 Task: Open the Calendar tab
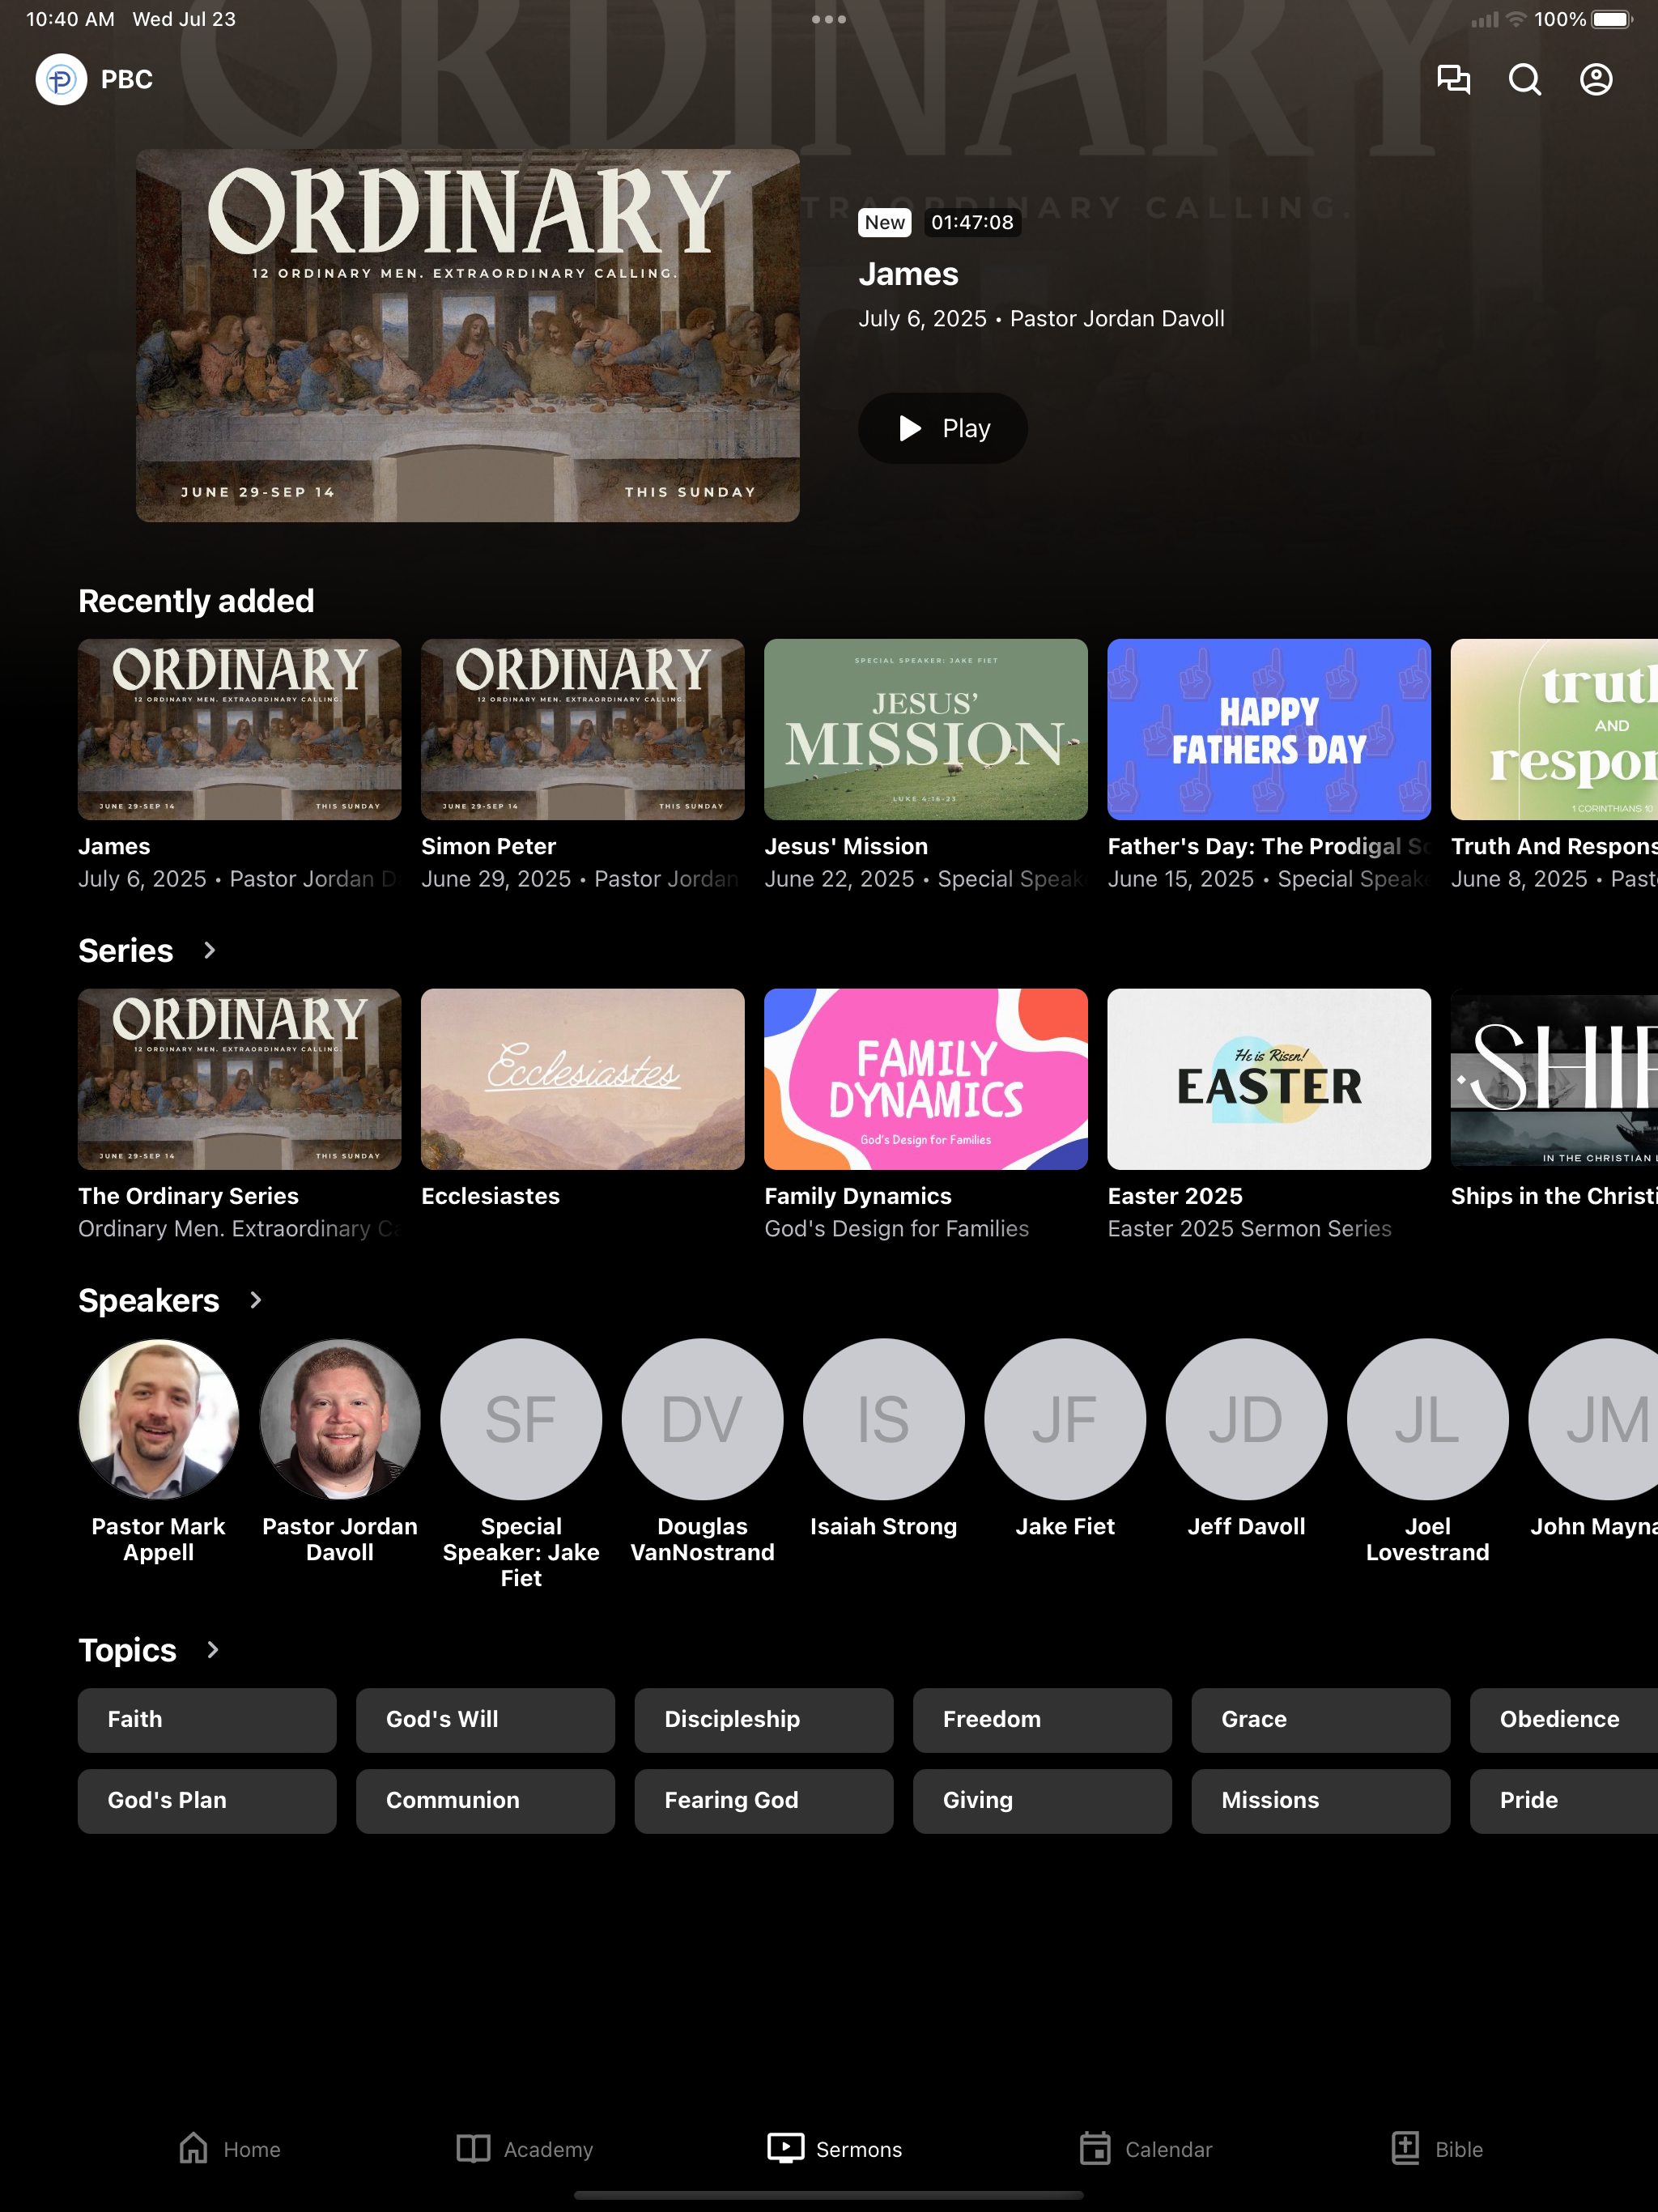tap(1146, 2149)
